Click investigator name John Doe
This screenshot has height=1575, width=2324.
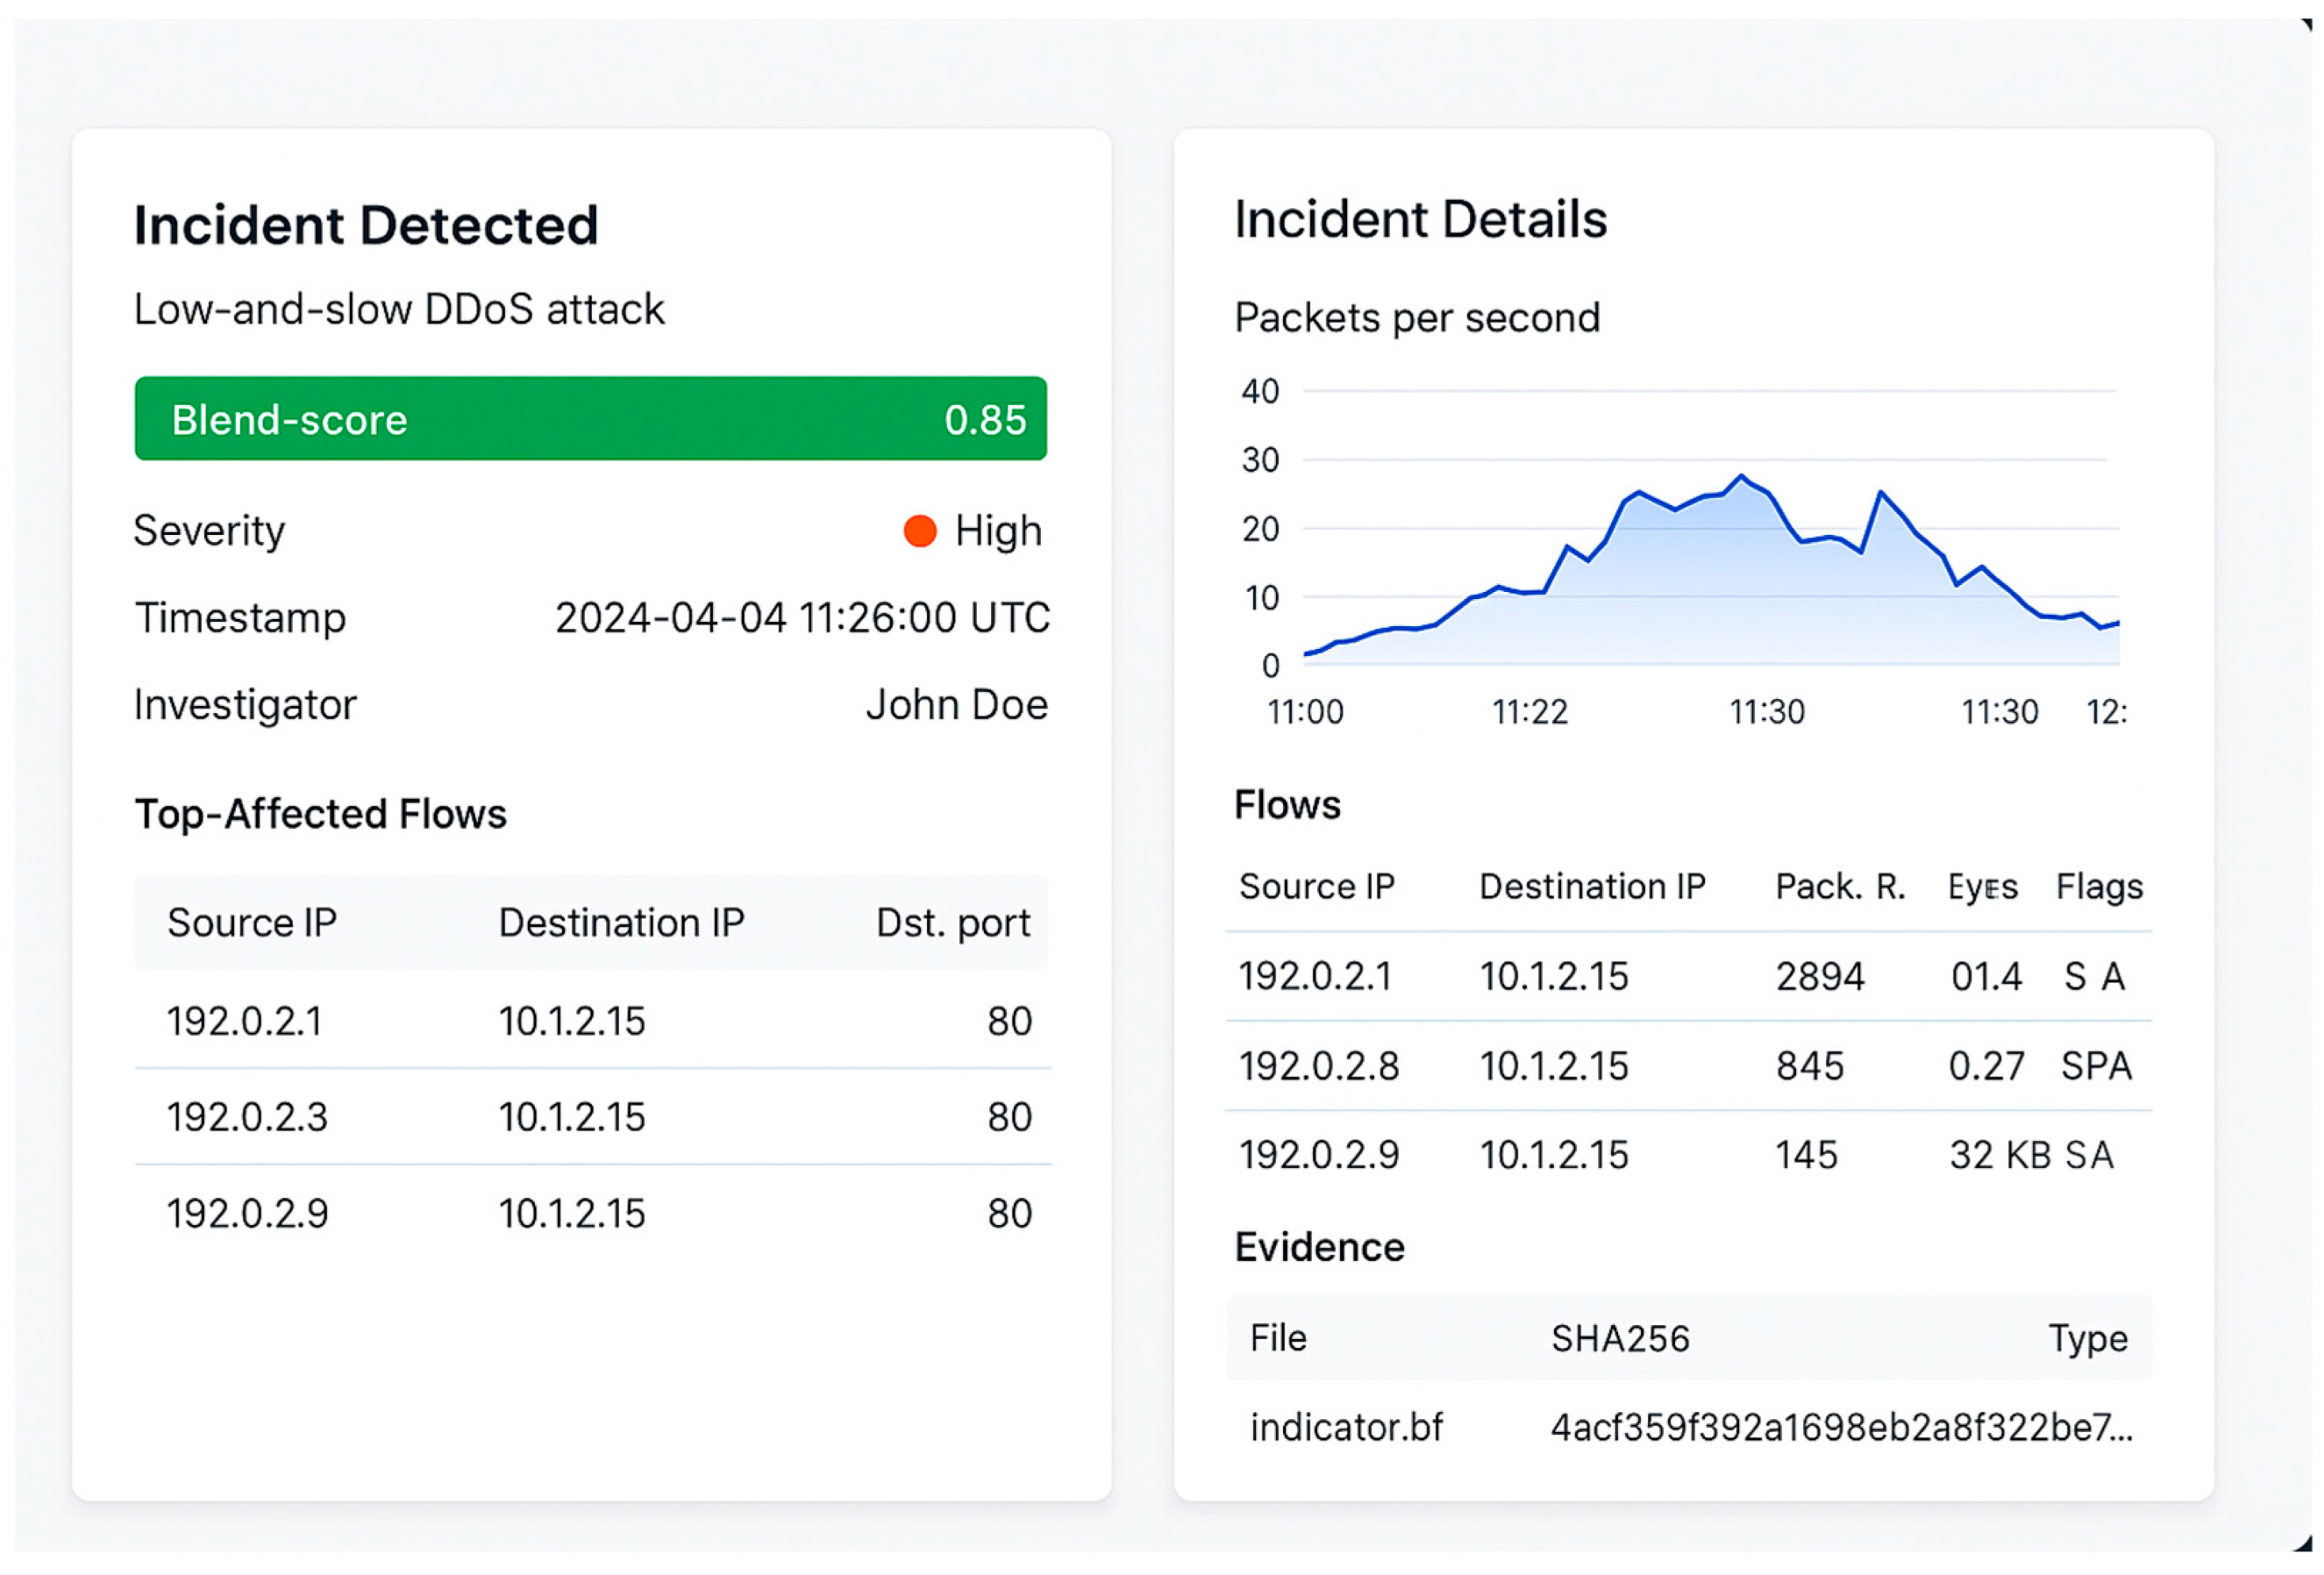point(956,705)
